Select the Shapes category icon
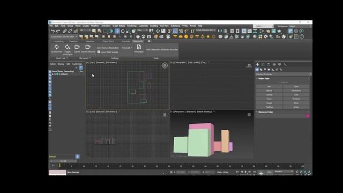 (261, 70)
